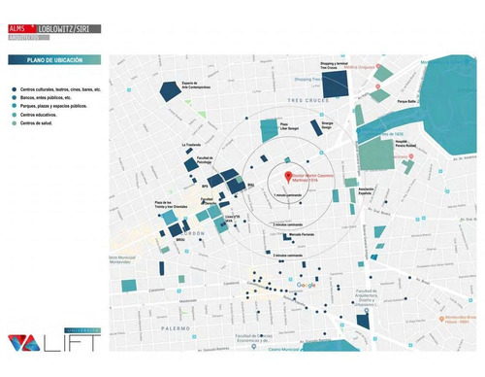This screenshot has height=377, width=485.
Task: Click the Centros de salud legend dot
Action: click(x=14, y=123)
